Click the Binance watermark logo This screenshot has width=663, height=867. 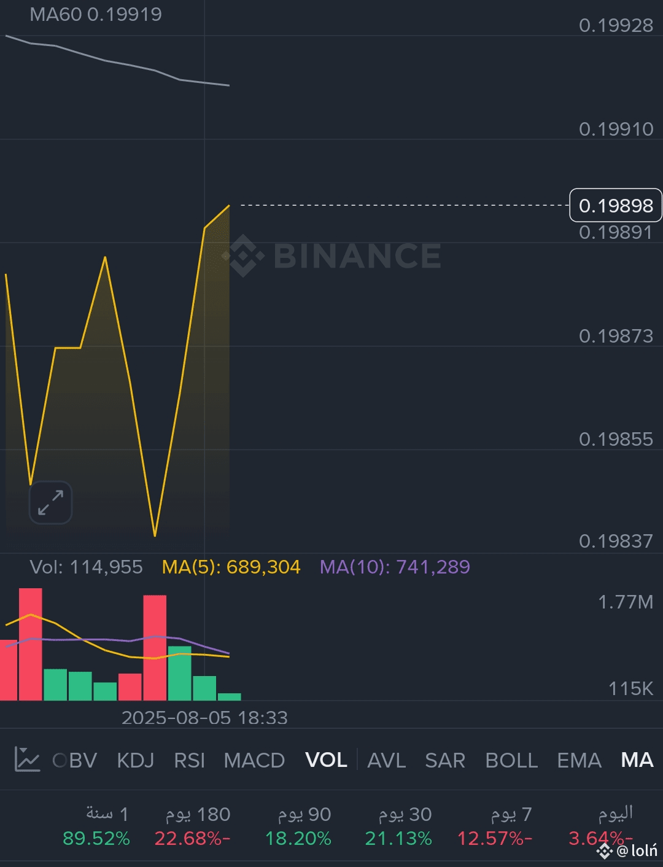[x=331, y=255]
